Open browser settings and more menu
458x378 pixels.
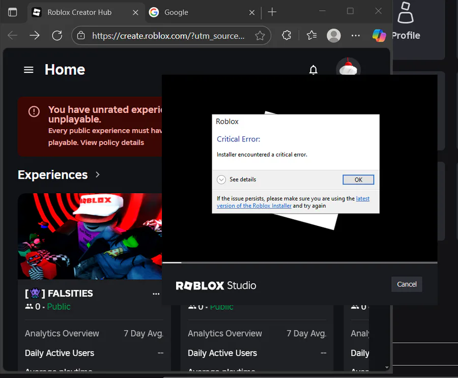coord(356,35)
